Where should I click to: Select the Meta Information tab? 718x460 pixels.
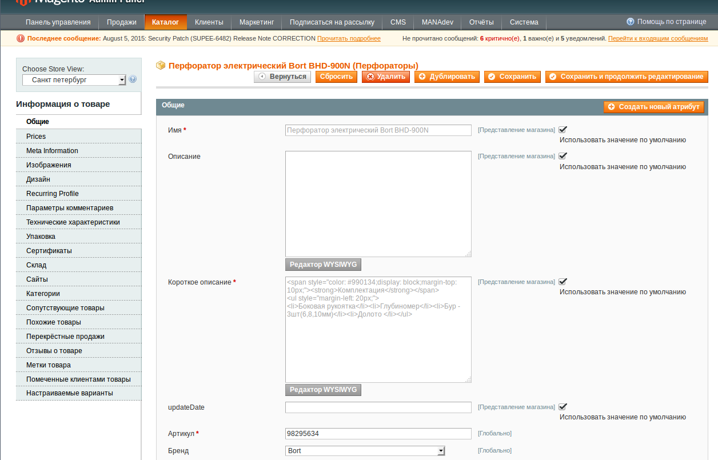78,150
